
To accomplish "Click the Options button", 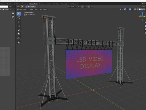I will click(143, 7).
